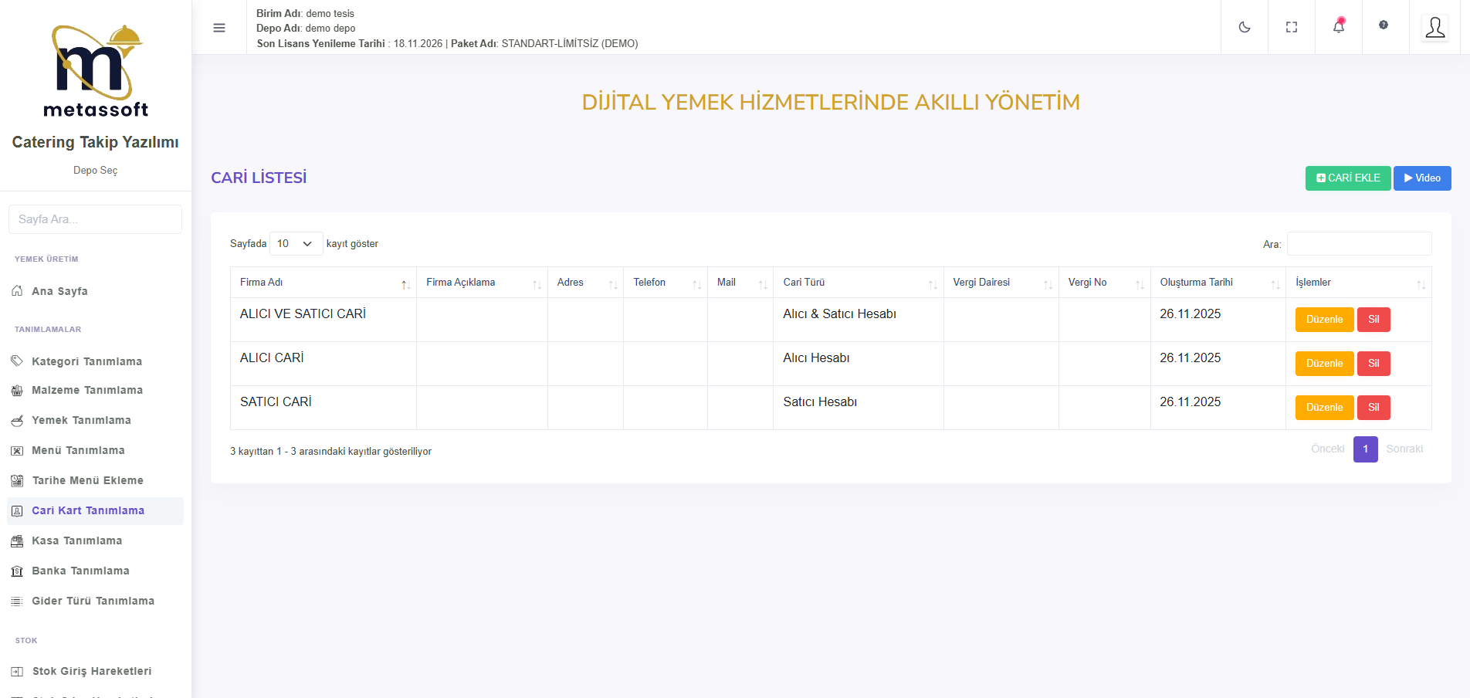Open Kategori Tanımlama tag icon

pos(17,361)
